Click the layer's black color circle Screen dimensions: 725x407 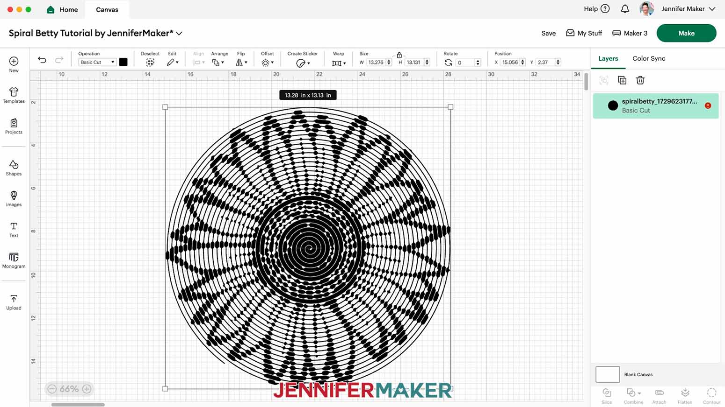pos(613,105)
